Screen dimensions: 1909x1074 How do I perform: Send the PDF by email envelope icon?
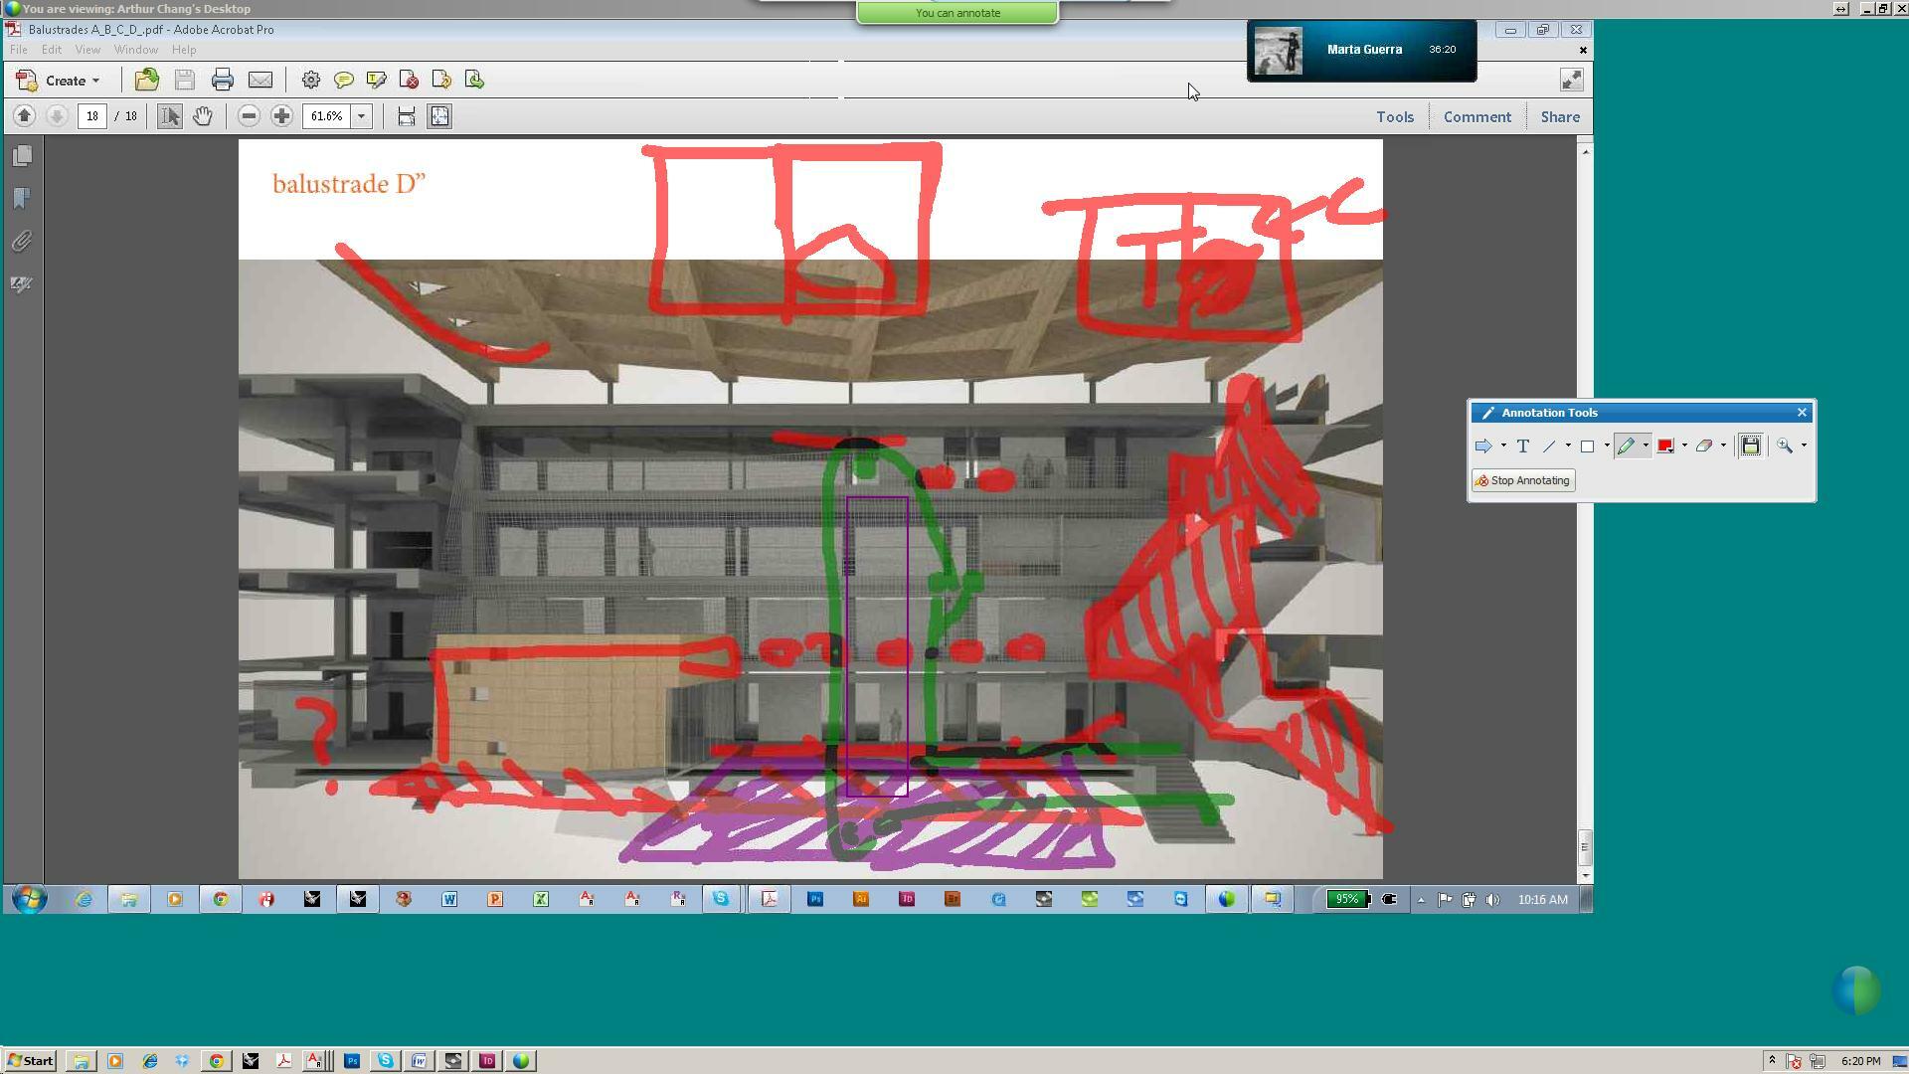coord(260,81)
